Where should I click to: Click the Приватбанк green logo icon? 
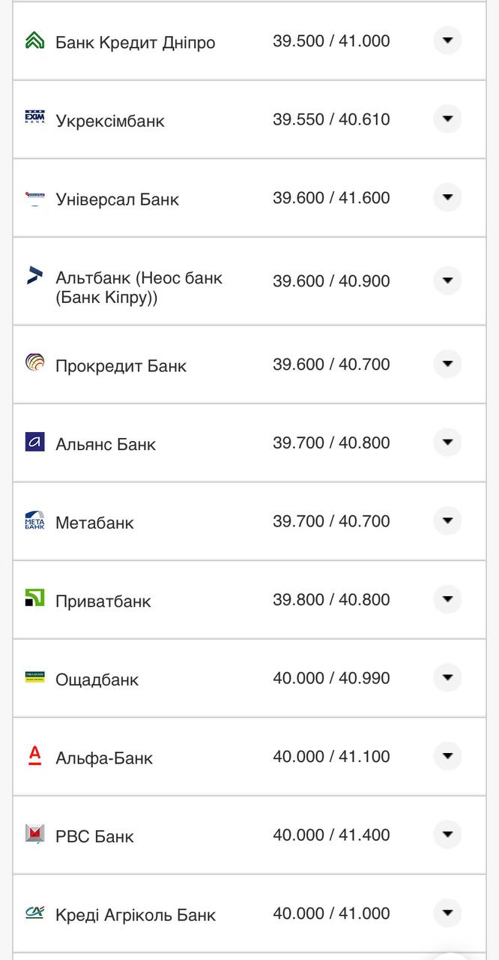[34, 598]
